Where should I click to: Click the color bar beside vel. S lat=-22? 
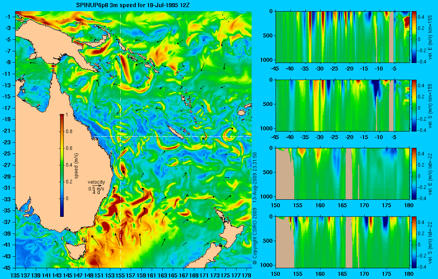pyautogui.click(x=414, y=242)
